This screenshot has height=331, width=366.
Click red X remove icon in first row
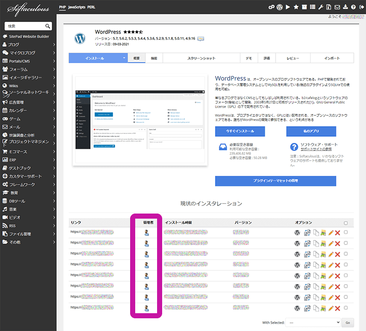point(337,232)
